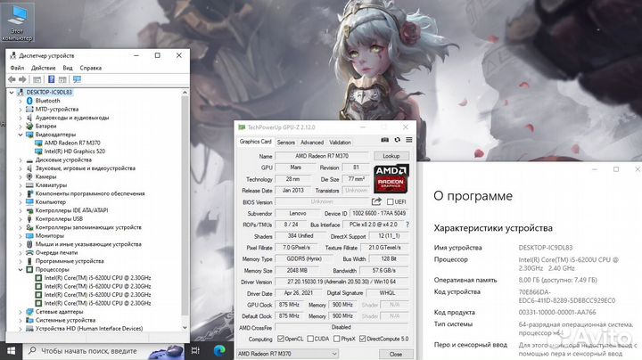Image resolution: width=642 pixels, height=360 pixels.
Task: Launch Microsoft Edge from the taskbar
Action: [x=219, y=350]
